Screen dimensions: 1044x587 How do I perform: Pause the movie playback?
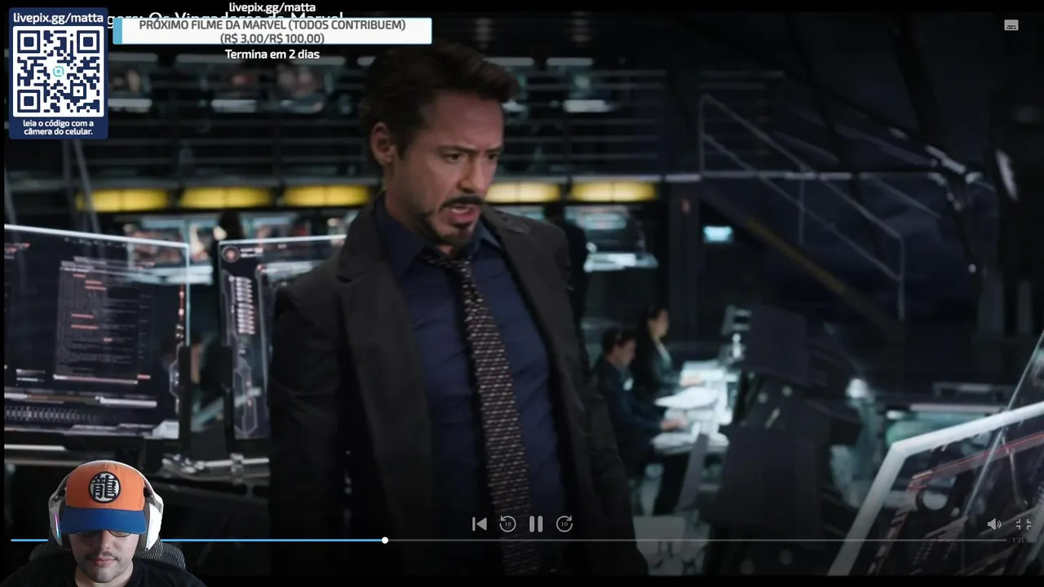point(536,524)
